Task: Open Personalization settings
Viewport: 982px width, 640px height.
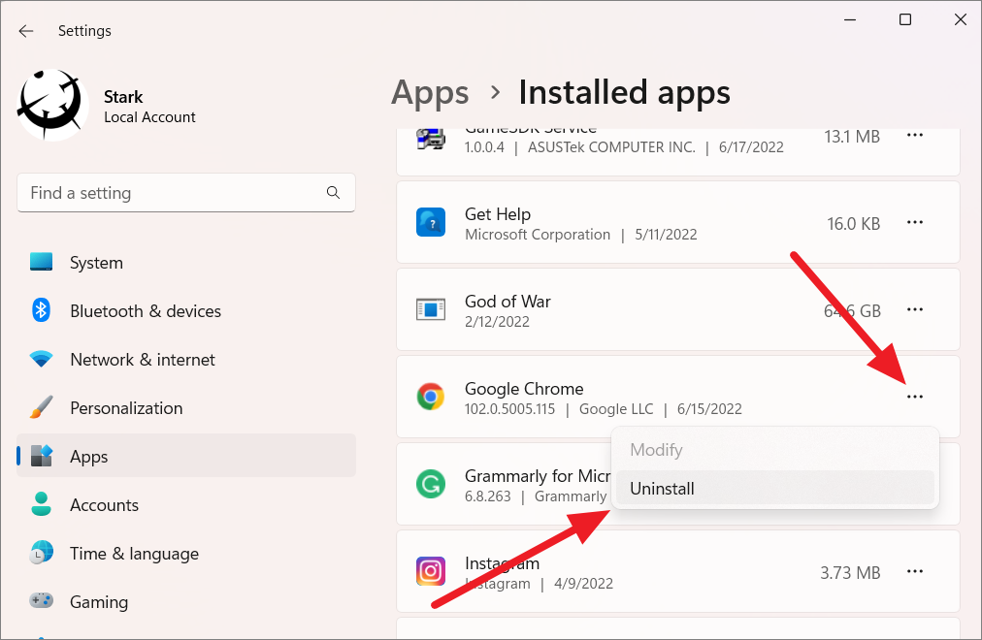Action: pyautogui.click(x=126, y=408)
